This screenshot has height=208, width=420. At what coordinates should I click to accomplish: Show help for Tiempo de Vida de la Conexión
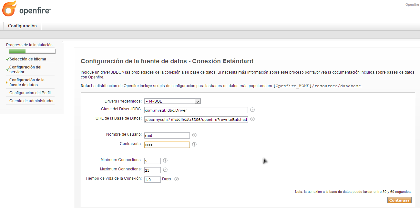point(177,179)
